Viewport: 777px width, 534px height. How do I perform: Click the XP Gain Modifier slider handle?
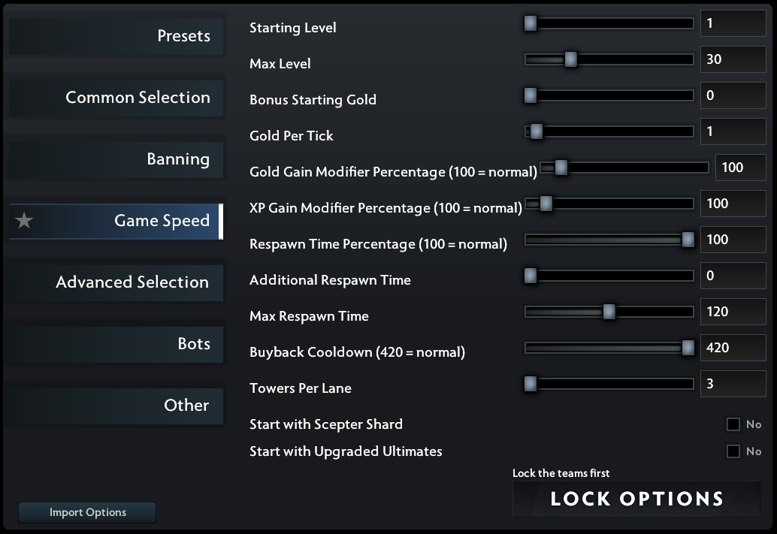546,204
